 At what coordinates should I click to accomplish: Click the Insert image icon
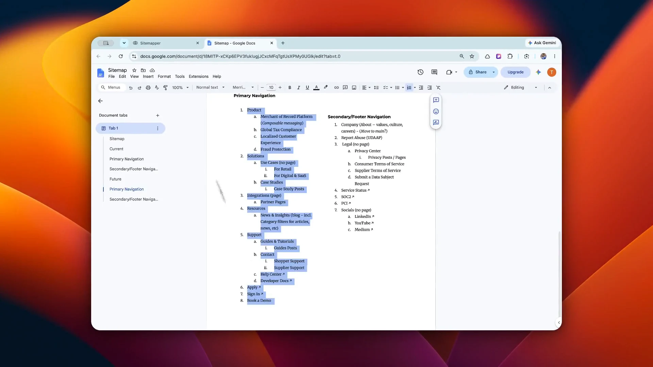[354, 88]
